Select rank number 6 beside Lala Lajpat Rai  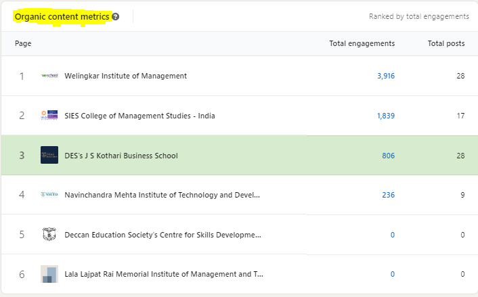click(22, 275)
